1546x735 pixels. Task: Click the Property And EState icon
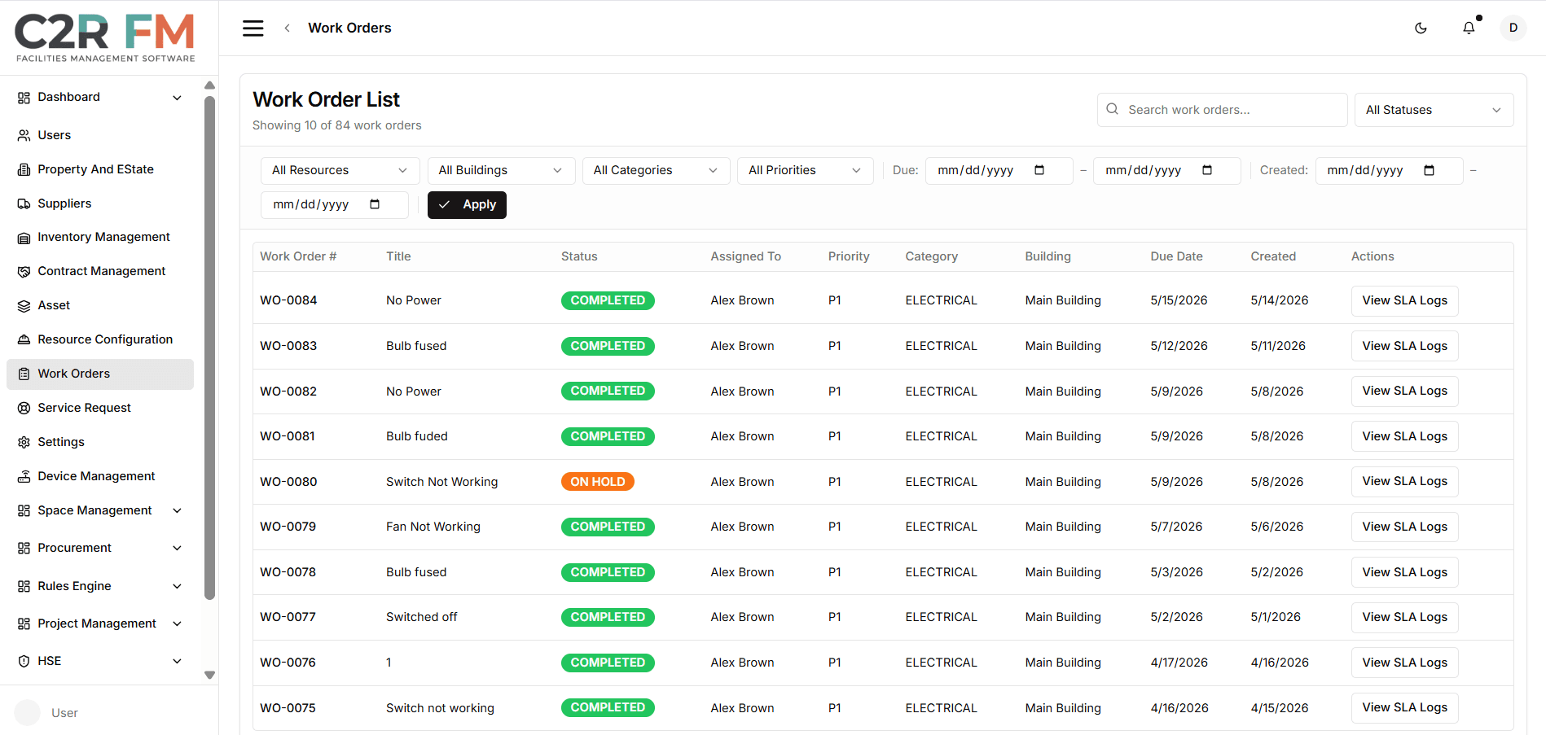point(24,169)
